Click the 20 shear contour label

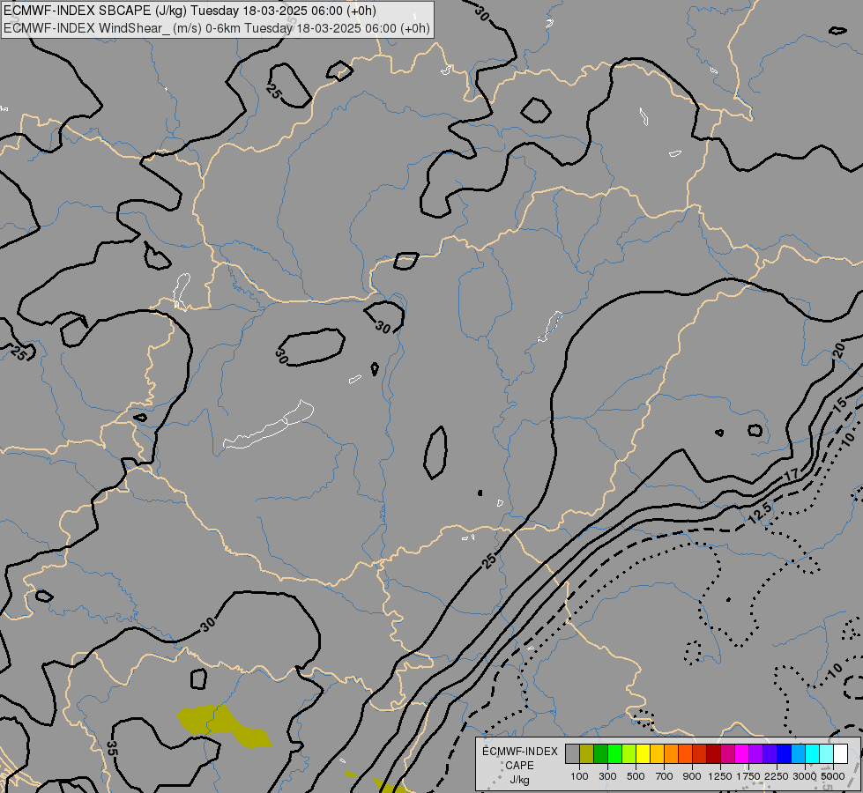click(838, 350)
